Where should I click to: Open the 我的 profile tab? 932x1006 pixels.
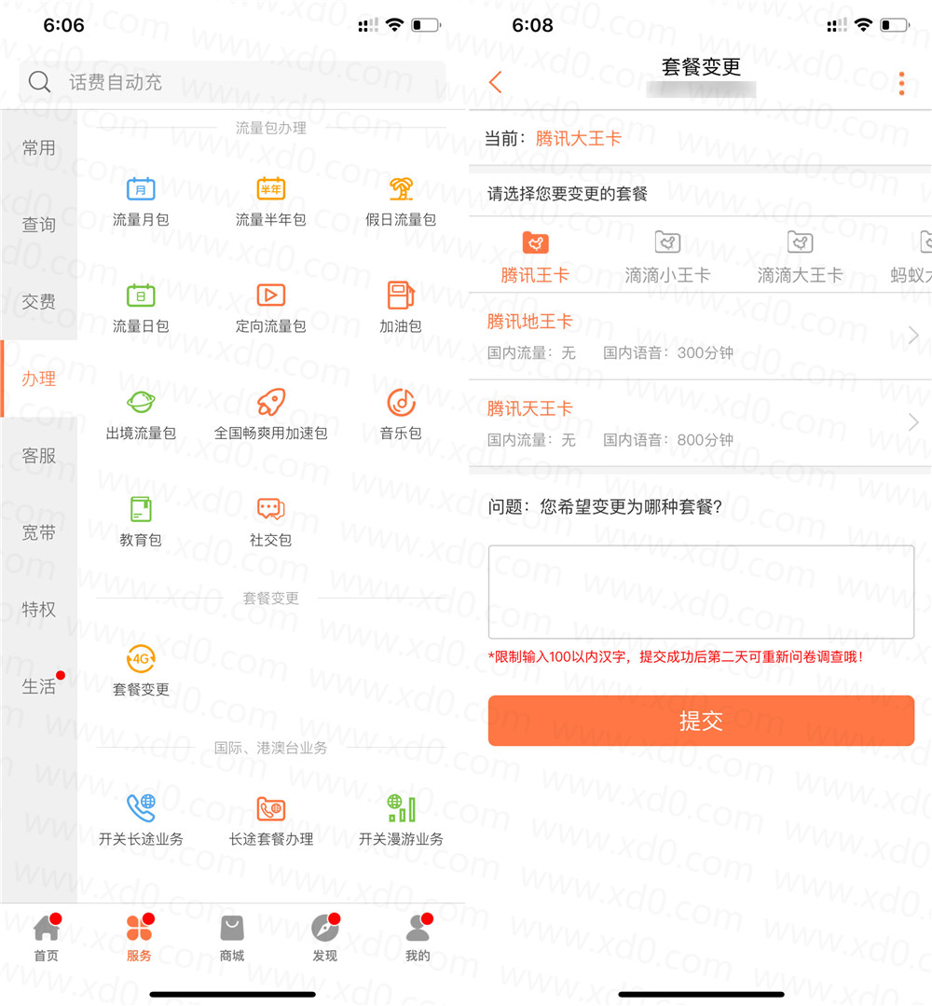[x=418, y=938]
